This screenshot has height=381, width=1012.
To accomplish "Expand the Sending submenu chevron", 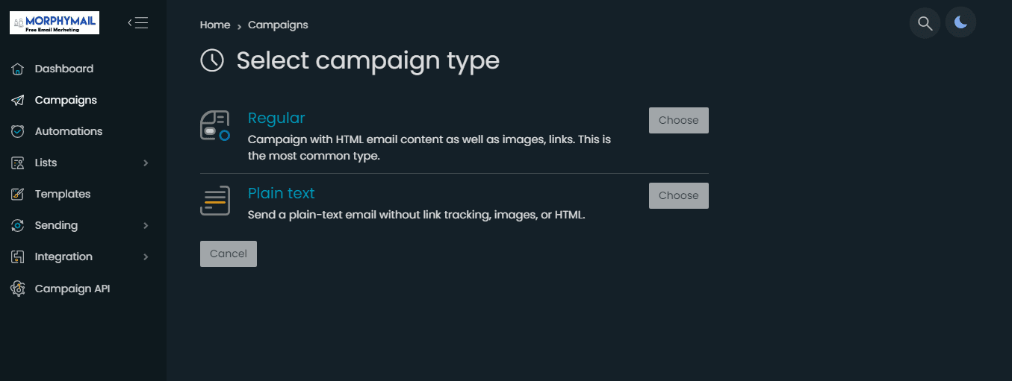I will [x=146, y=225].
